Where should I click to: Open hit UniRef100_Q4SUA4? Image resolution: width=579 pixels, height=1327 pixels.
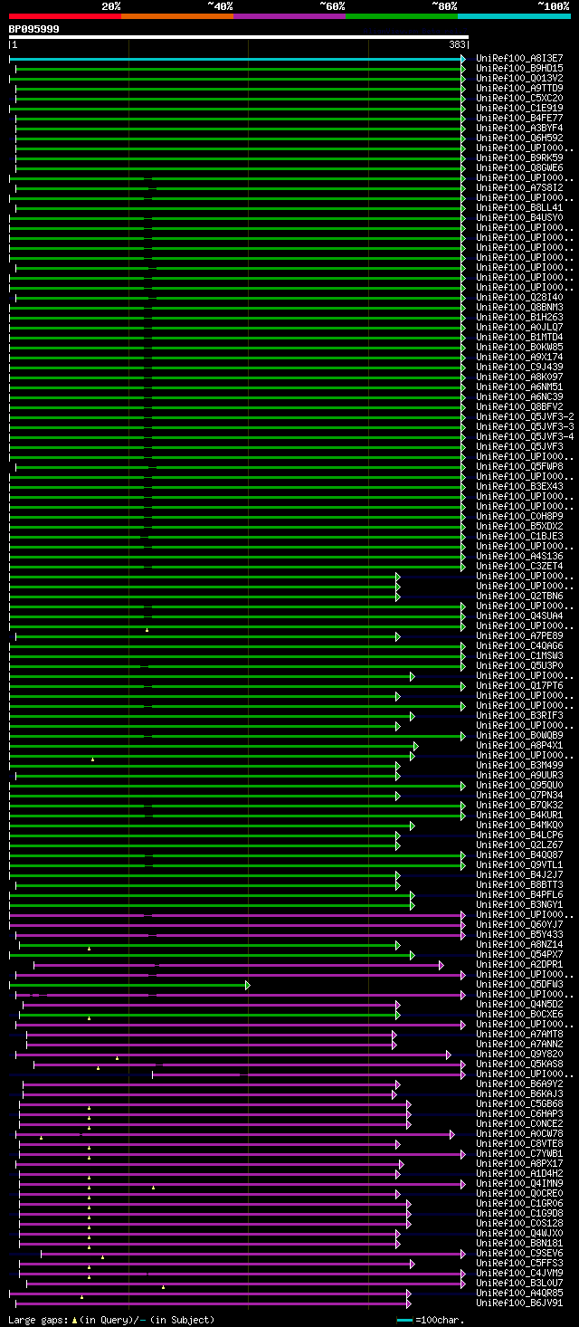[x=519, y=616]
